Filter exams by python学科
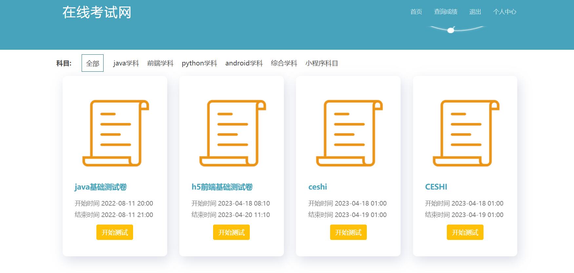 199,63
